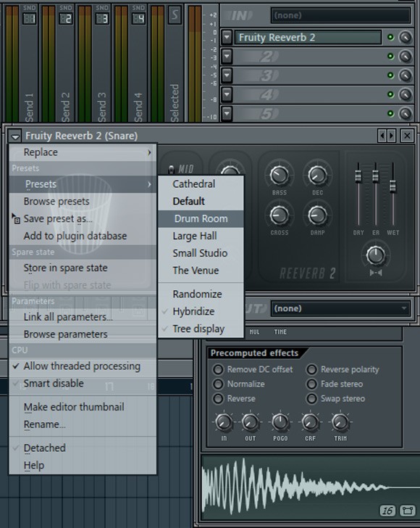The height and width of the screenshot is (528, 420).
Task: Click Store in spare state
Action: tap(83, 268)
